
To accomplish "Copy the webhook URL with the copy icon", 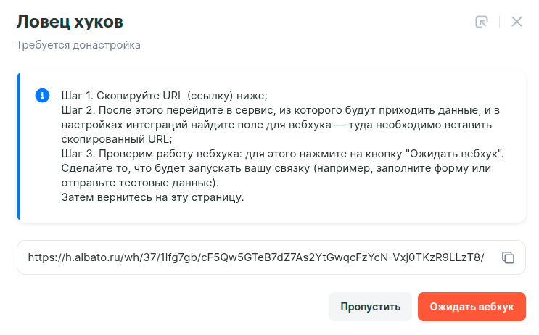I will point(509,257).
